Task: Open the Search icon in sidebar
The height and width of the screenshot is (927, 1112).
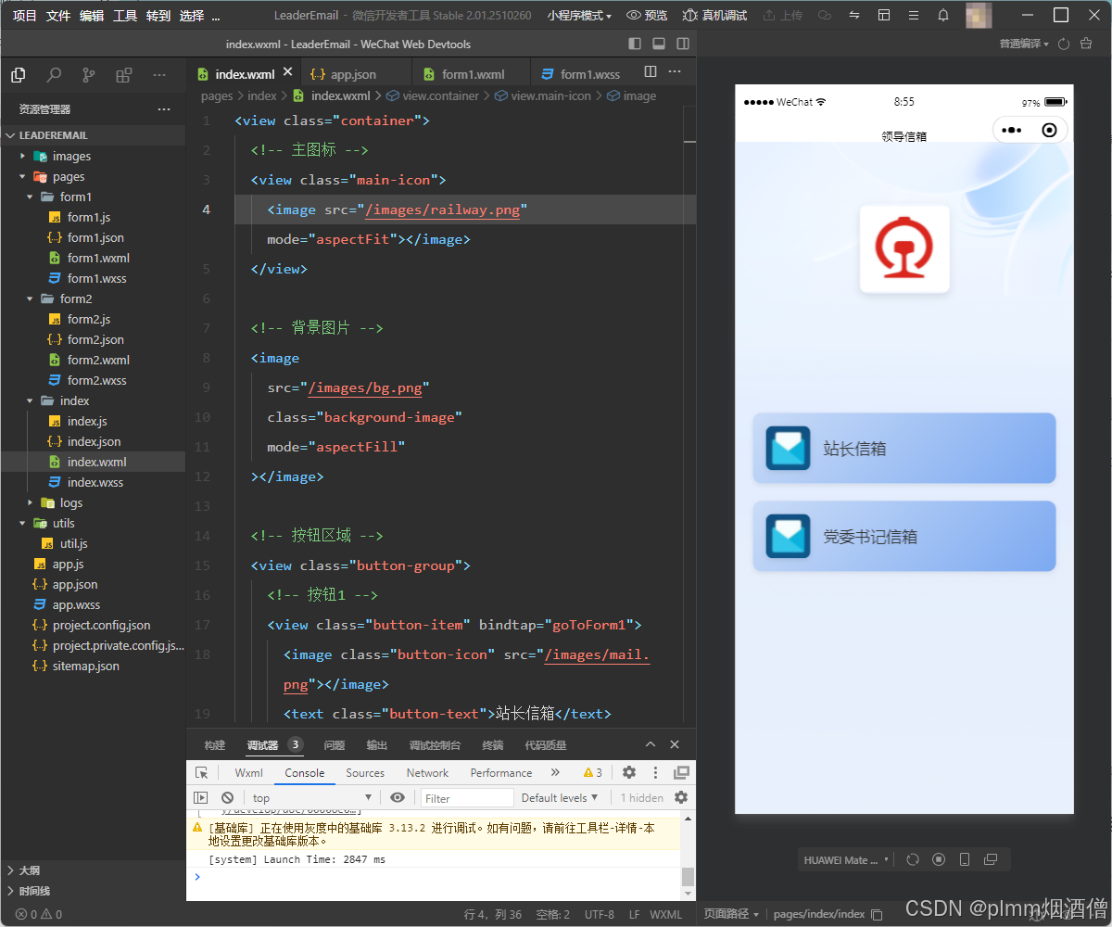Action: [54, 75]
